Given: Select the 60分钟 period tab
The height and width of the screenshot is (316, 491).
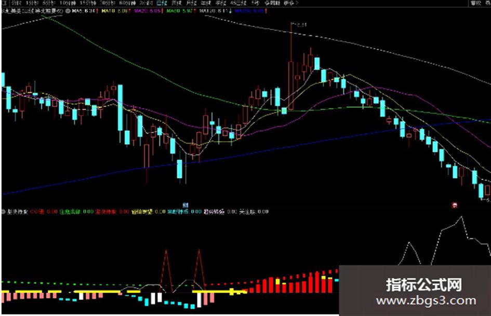Looking at the screenshot, I should pos(127,3).
